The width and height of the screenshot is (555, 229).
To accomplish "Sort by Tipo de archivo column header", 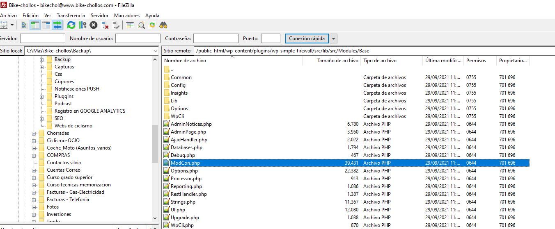I will click(x=392, y=61).
